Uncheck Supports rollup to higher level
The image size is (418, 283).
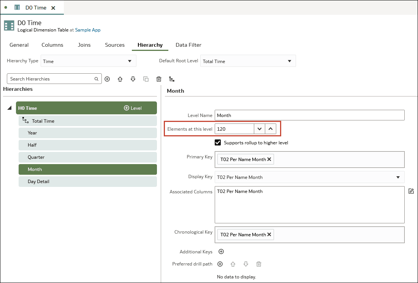click(x=218, y=142)
